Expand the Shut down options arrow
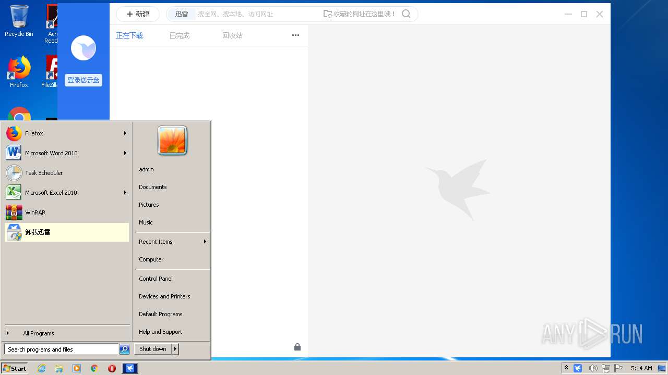This screenshot has width=668, height=375. point(175,349)
